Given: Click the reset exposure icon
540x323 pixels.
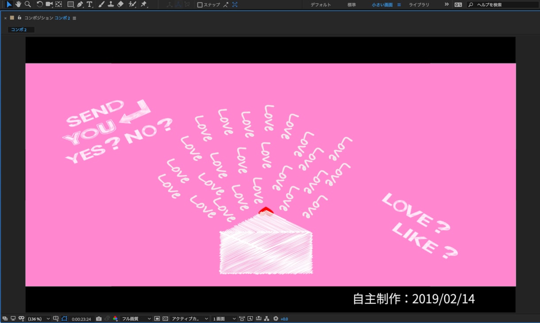Looking at the screenshot, I should 276,319.
